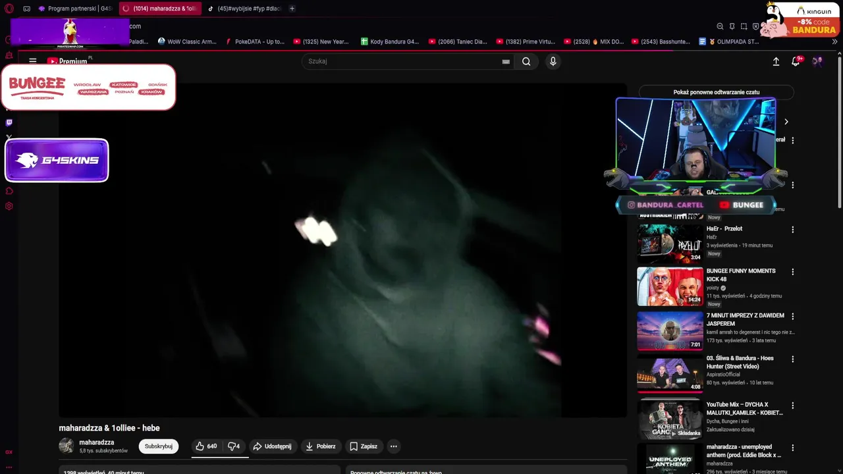Image resolution: width=843 pixels, height=474 pixels.
Task: Click Udostępnij share button
Action: pyautogui.click(x=272, y=446)
